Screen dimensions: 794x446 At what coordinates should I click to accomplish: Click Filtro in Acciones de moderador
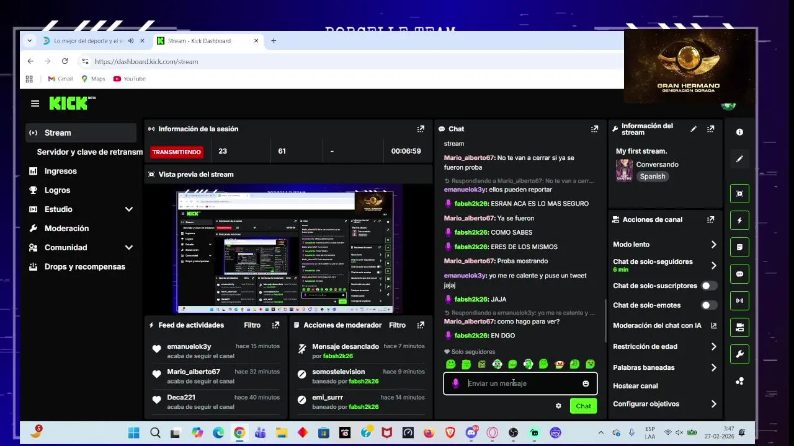397,325
